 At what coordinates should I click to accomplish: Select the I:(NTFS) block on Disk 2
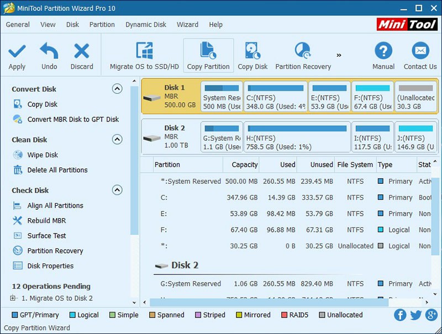(x=372, y=137)
